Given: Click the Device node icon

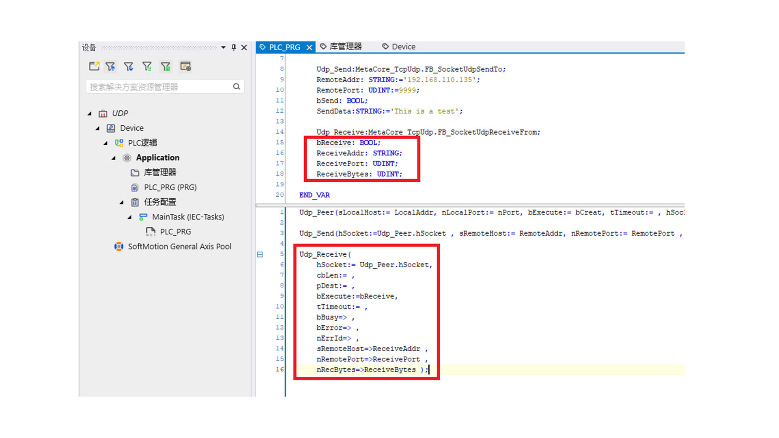Looking at the screenshot, I should 111,128.
